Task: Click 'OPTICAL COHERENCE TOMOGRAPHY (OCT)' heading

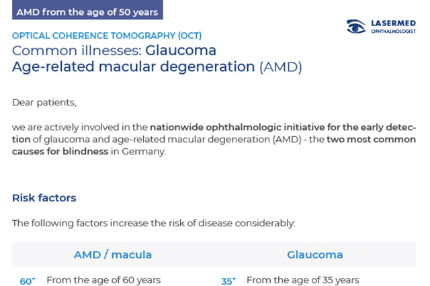Action: pos(107,36)
